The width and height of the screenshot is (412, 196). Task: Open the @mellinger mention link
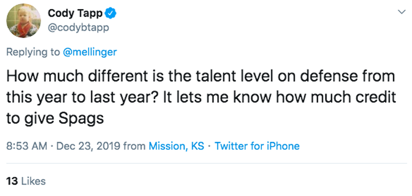tap(90, 52)
